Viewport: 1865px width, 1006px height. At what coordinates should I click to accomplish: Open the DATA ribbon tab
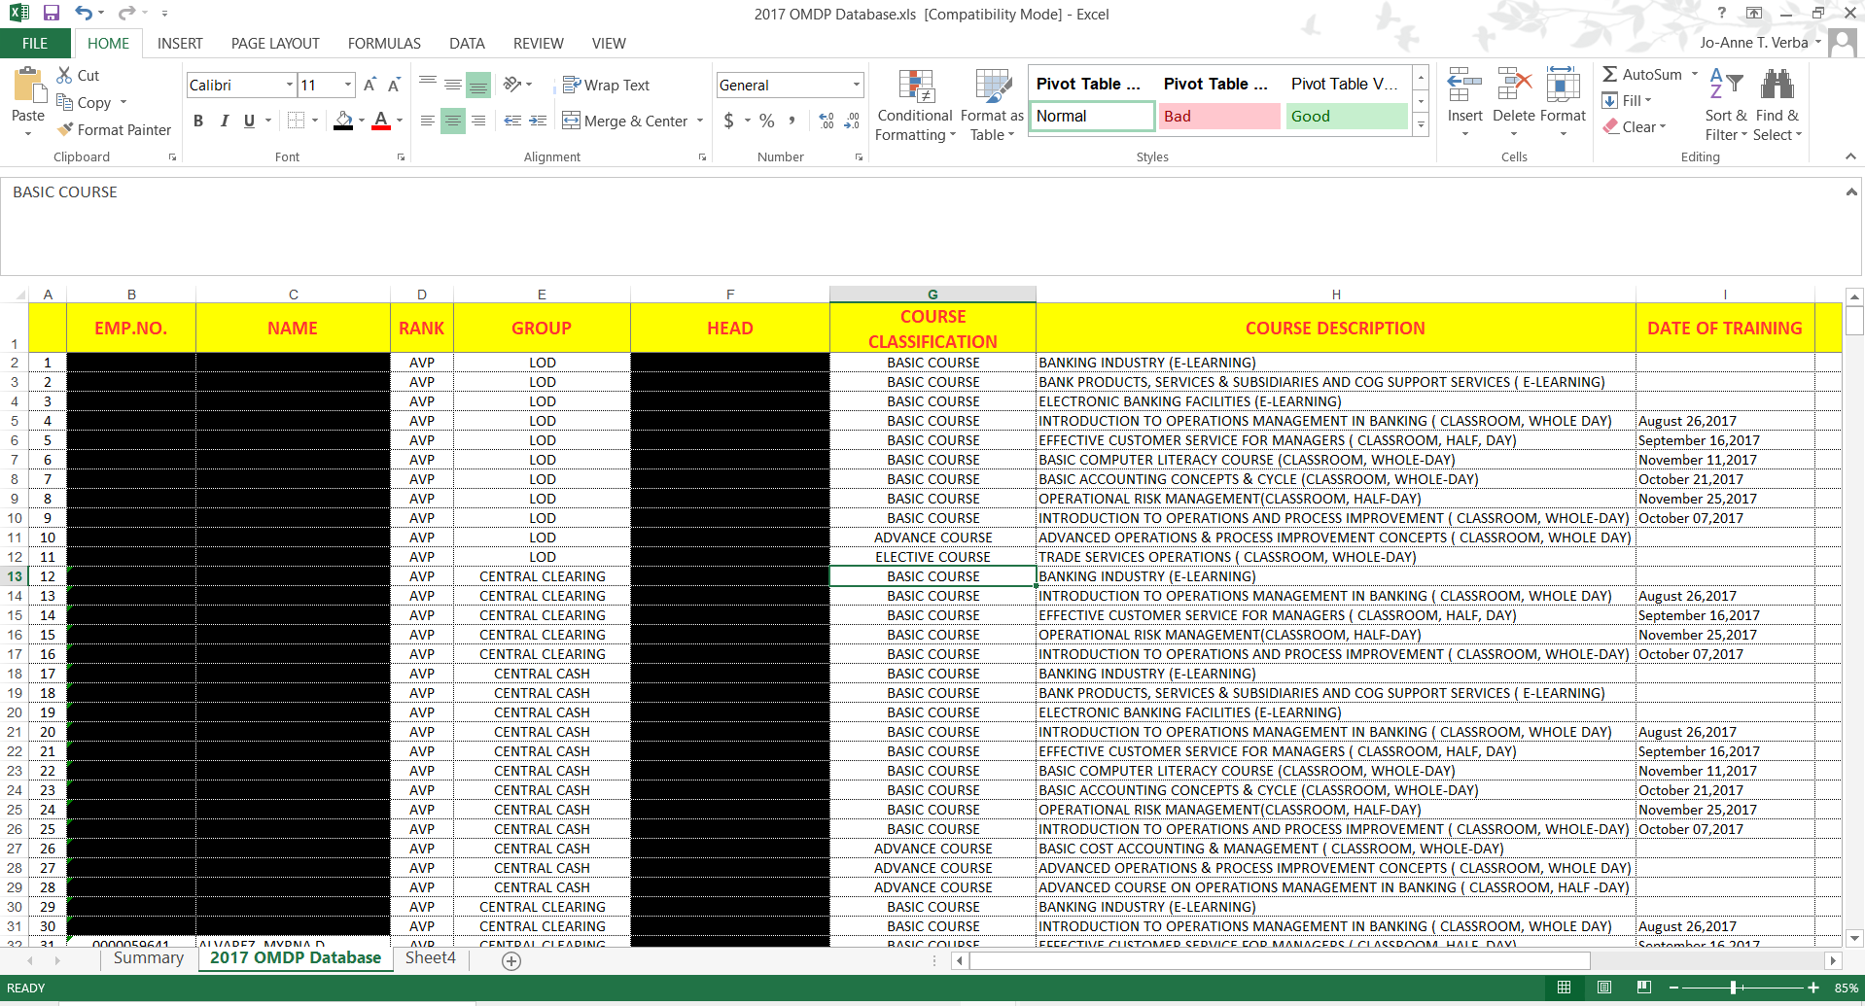[x=467, y=43]
